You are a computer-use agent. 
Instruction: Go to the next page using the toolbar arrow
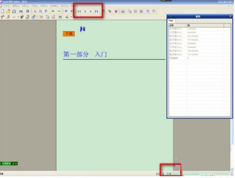click(x=91, y=11)
